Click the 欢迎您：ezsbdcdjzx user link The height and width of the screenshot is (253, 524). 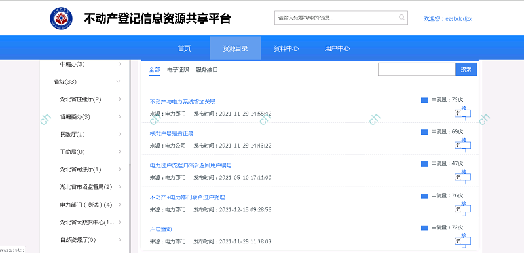coord(448,19)
